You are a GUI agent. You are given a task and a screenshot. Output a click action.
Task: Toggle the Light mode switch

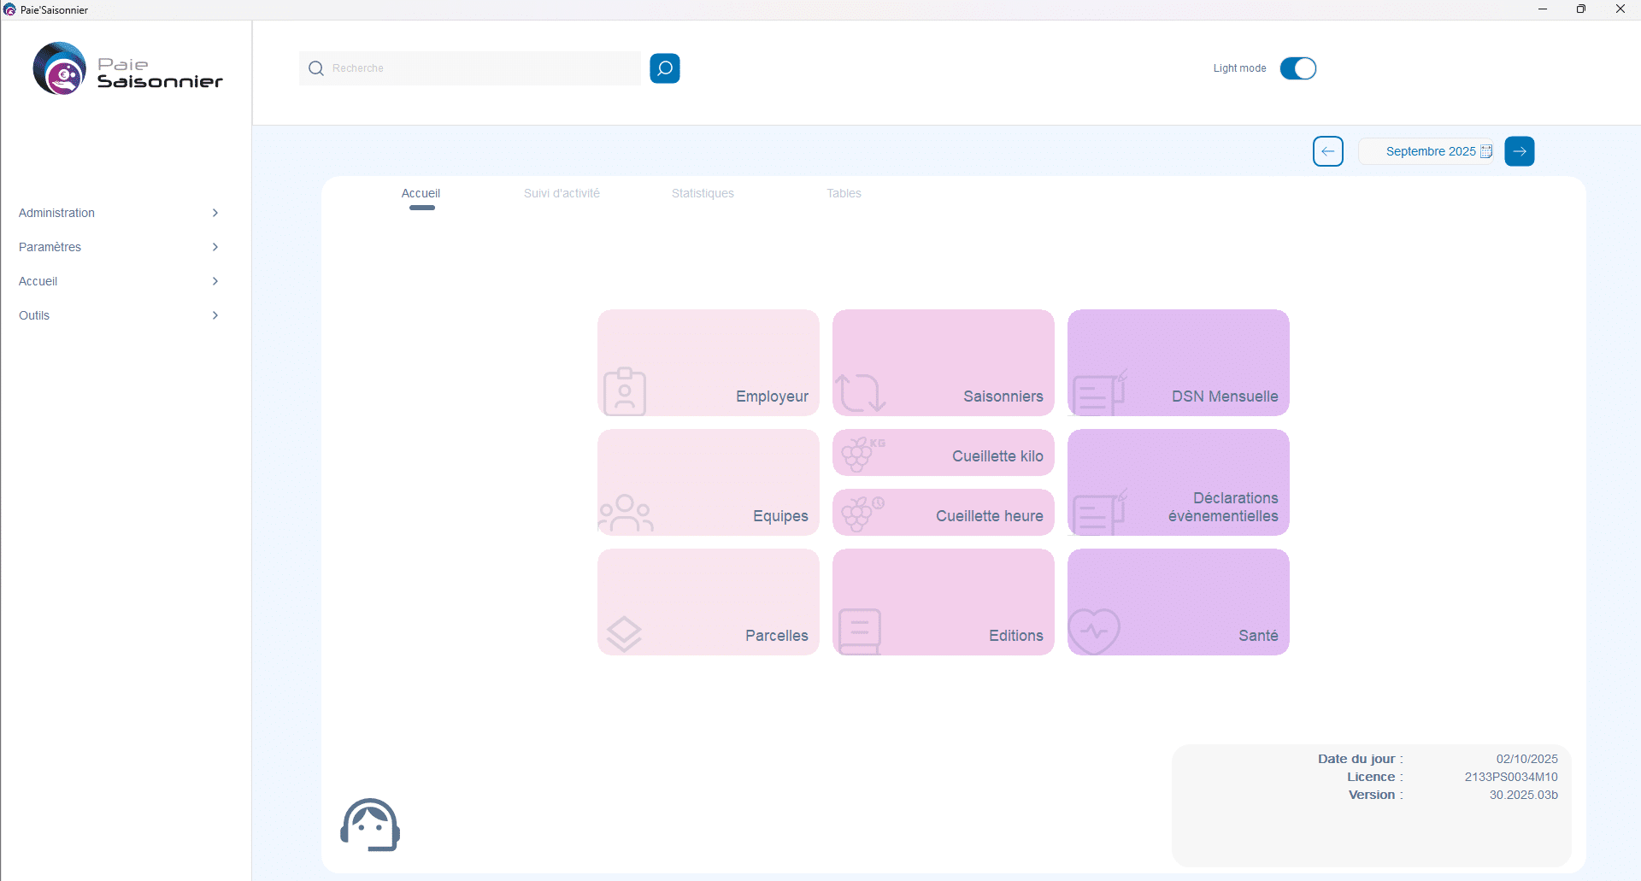point(1297,68)
